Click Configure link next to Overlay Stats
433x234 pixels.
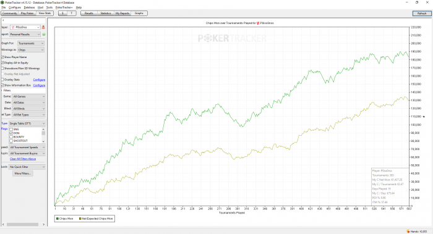39,80
